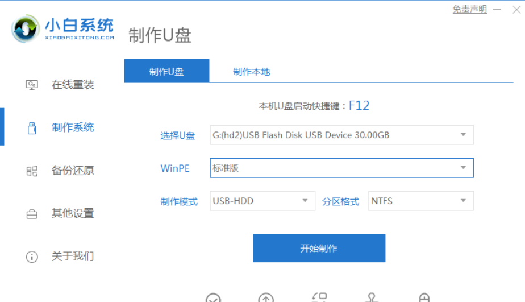This screenshot has height=302, width=525.
Task: Click the 小白系统 logo icon
Action: tap(26, 28)
